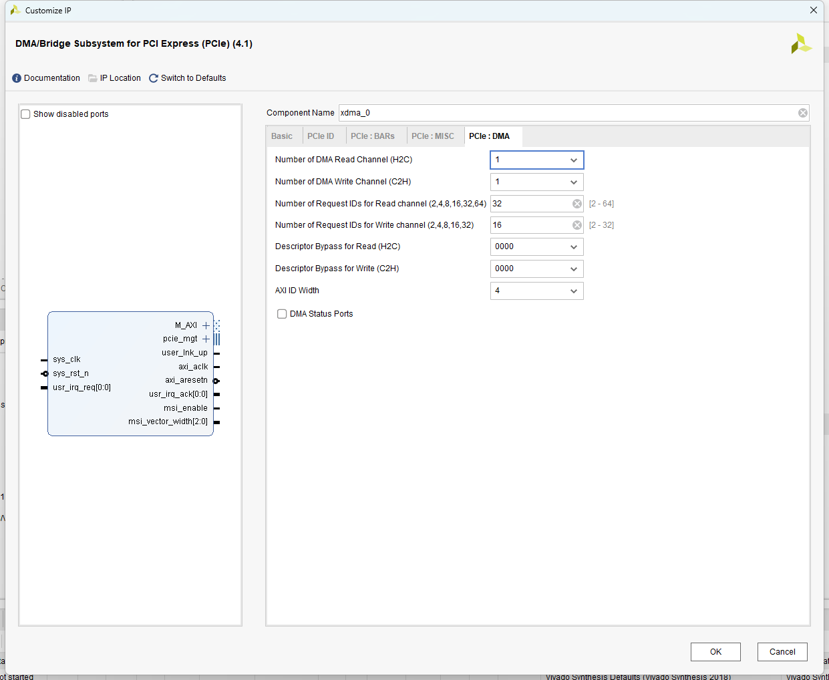Open the DMA Write Channel (C2H) dropdown

[537, 182]
